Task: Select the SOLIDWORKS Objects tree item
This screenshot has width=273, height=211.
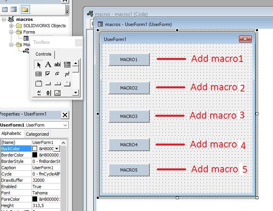Action: click(x=45, y=26)
